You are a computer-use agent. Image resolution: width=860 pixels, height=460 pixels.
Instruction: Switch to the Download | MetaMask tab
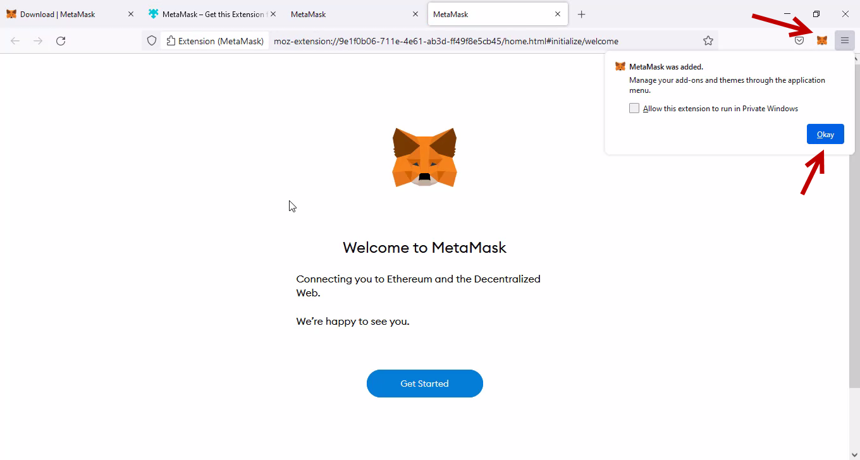coord(63,14)
